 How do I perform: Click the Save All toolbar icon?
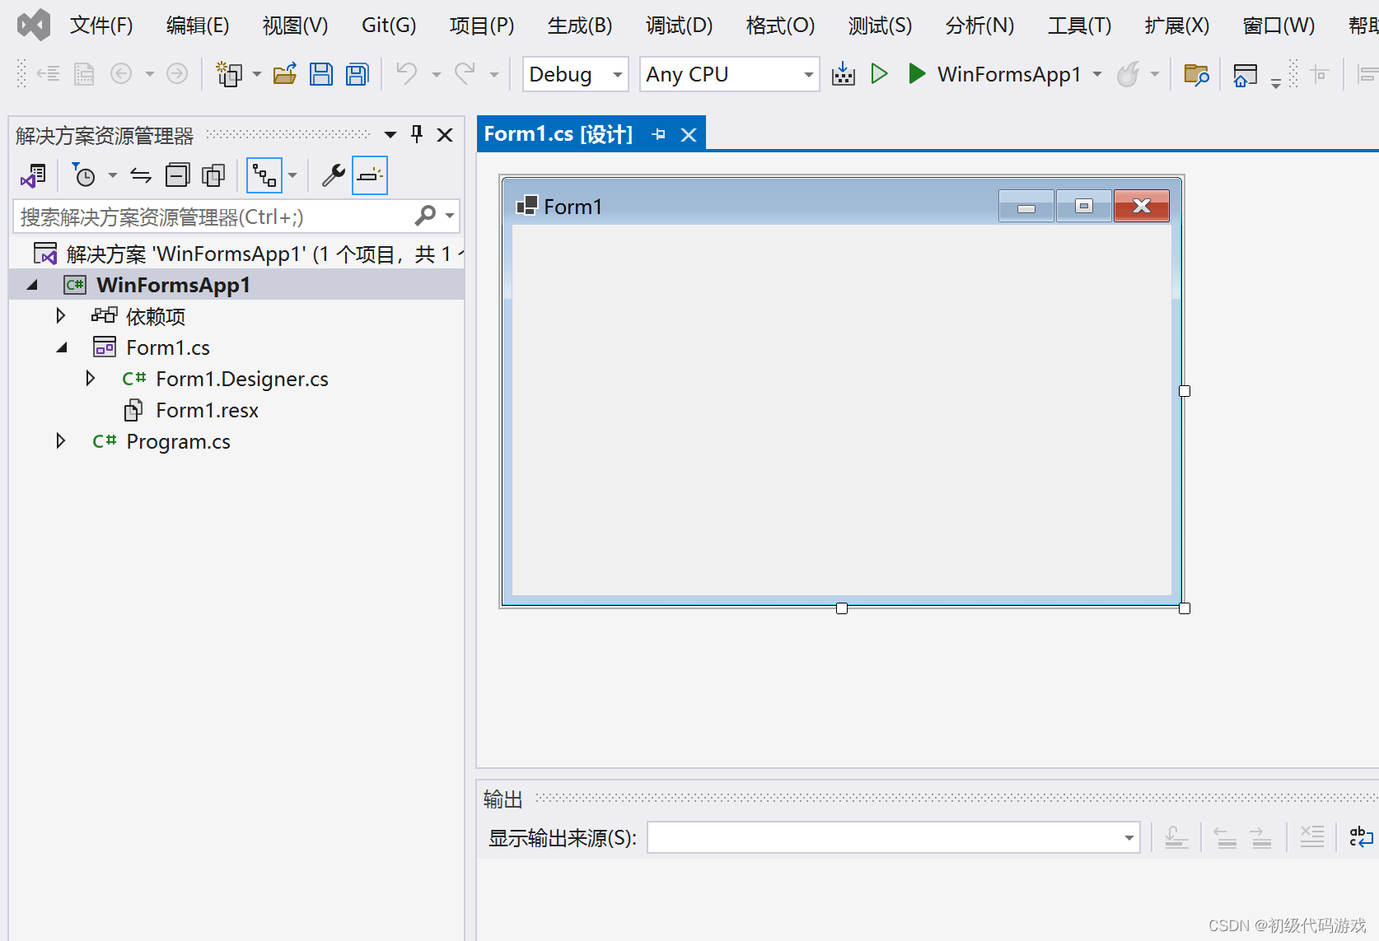(x=357, y=75)
